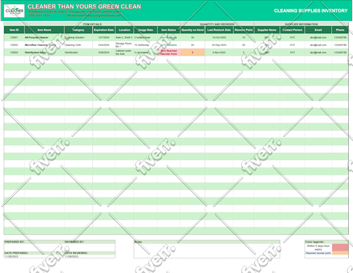Select the 'All-Purpose Cleaner' item name cell

pyautogui.click(x=45, y=37)
